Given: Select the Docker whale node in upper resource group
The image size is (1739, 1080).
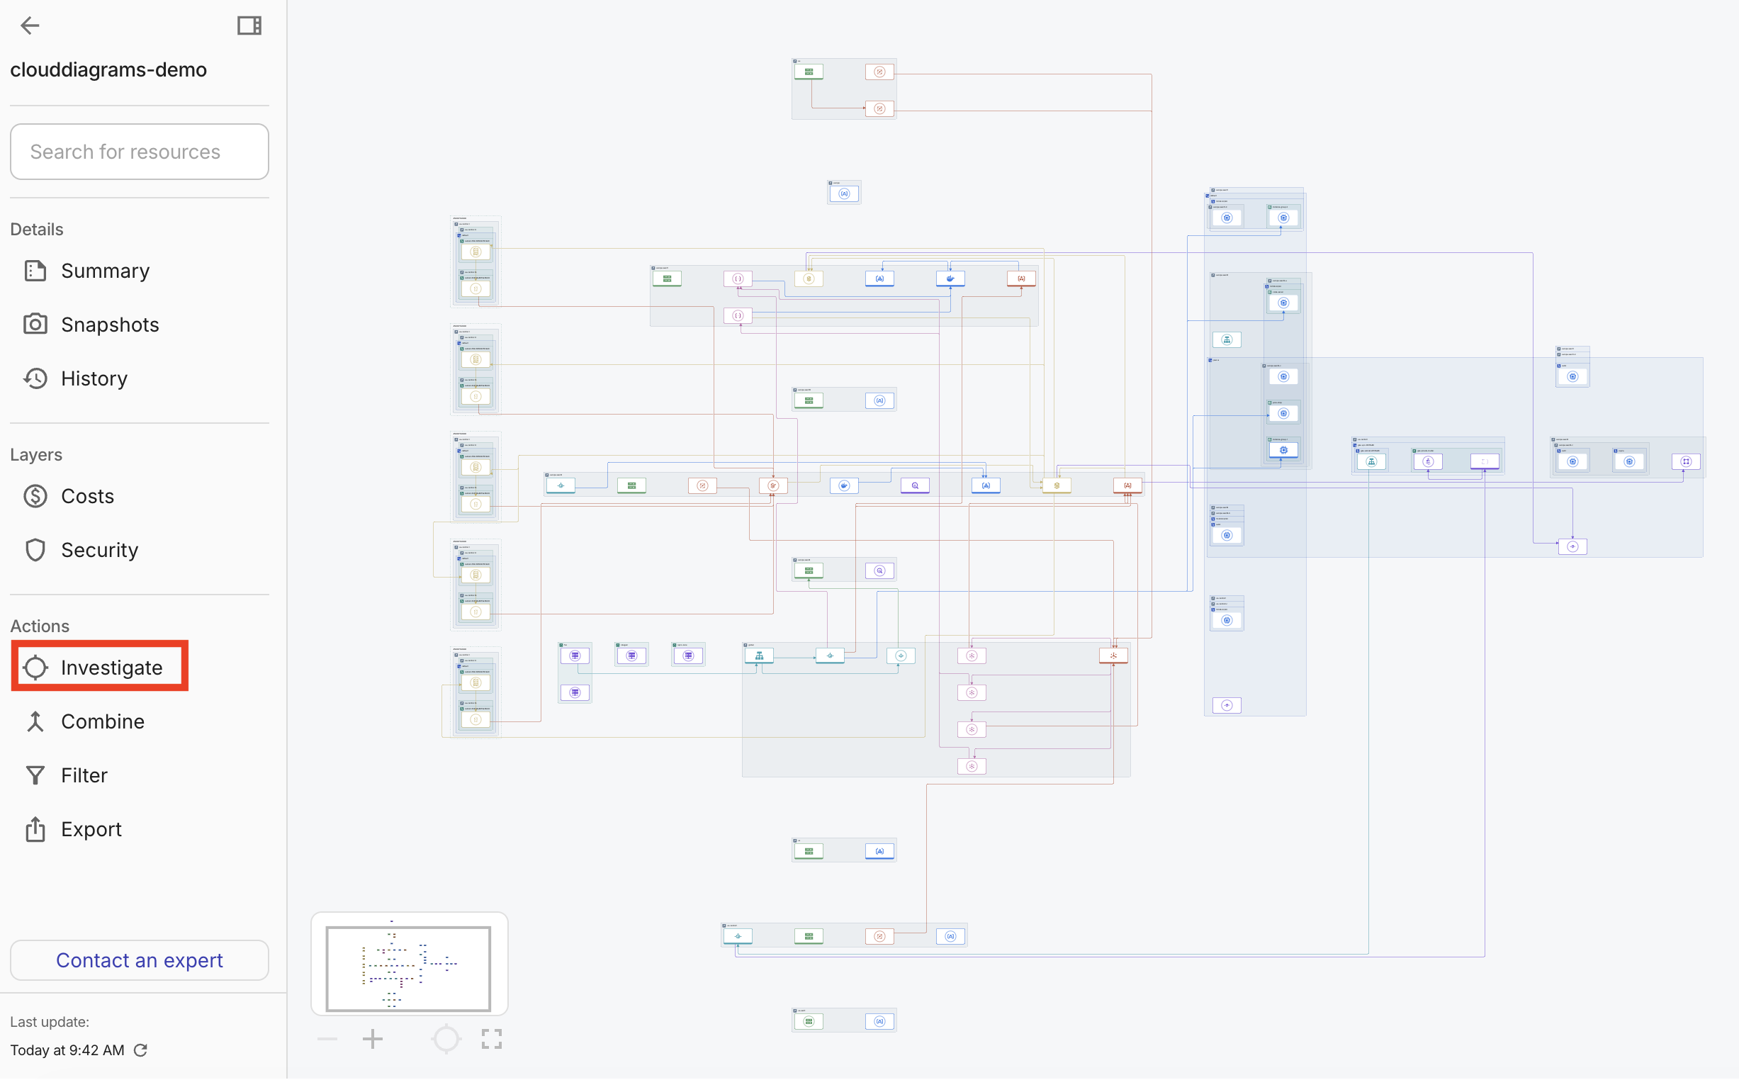Looking at the screenshot, I should tap(950, 279).
